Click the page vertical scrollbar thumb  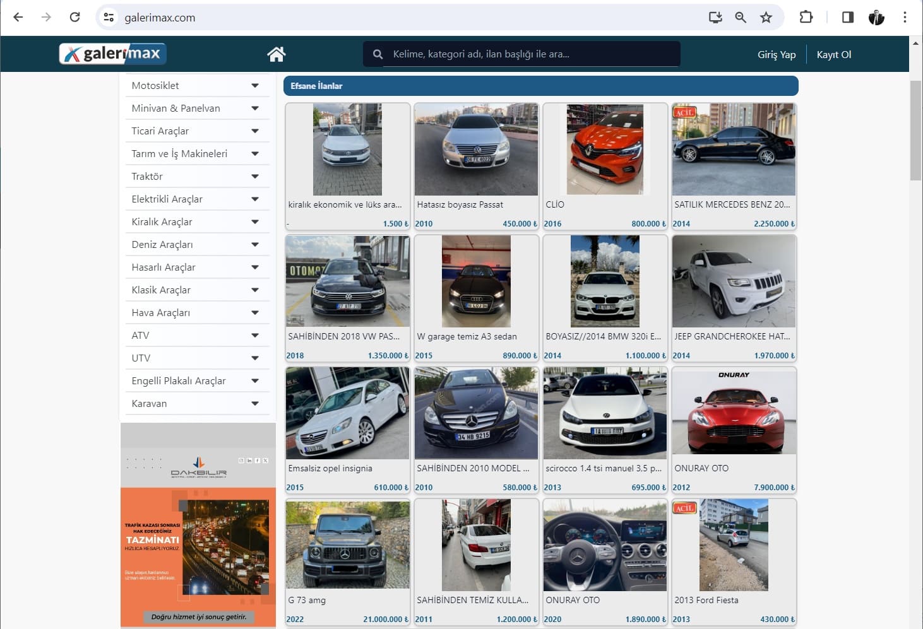tap(915, 130)
